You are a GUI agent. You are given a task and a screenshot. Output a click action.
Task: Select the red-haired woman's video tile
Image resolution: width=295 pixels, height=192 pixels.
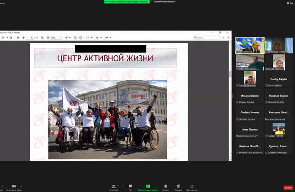click(279, 62)
